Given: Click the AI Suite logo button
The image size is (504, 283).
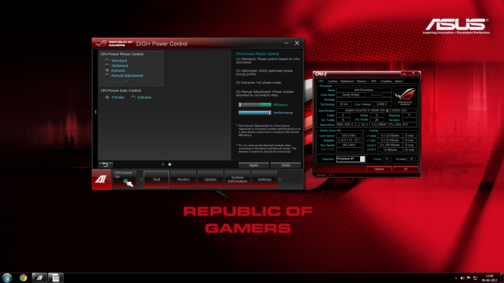Looking at the screenshot, I should [x=101, y=179].
